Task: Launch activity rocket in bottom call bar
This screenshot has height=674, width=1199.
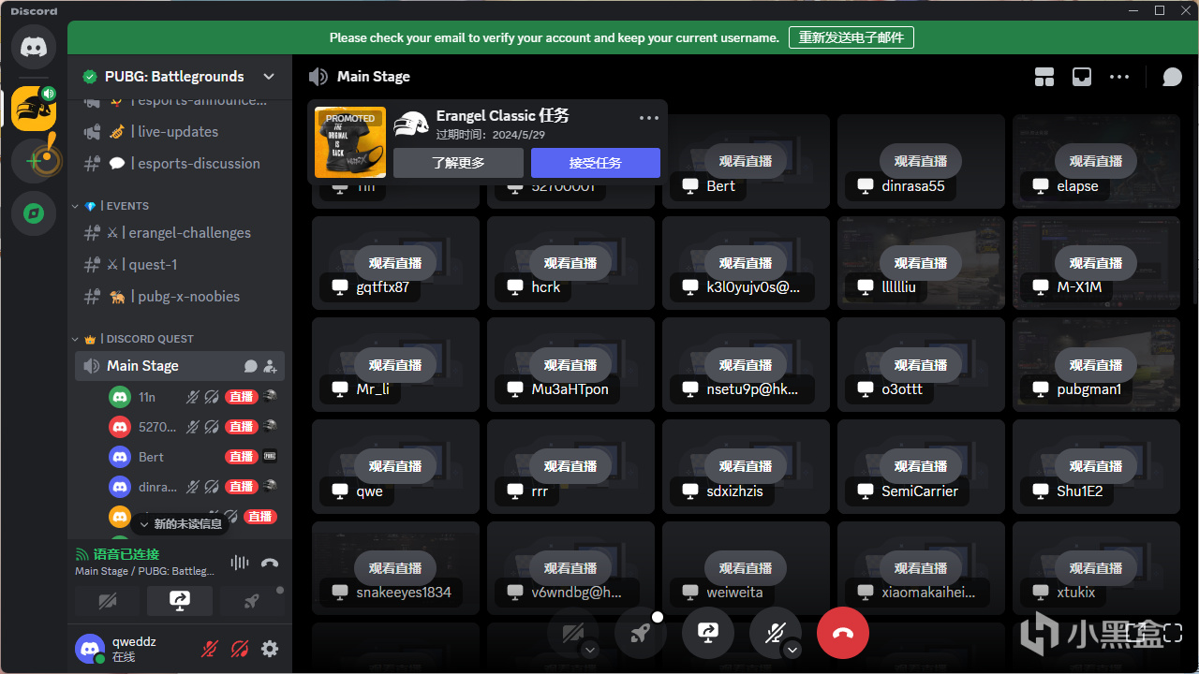Action: 641,633
